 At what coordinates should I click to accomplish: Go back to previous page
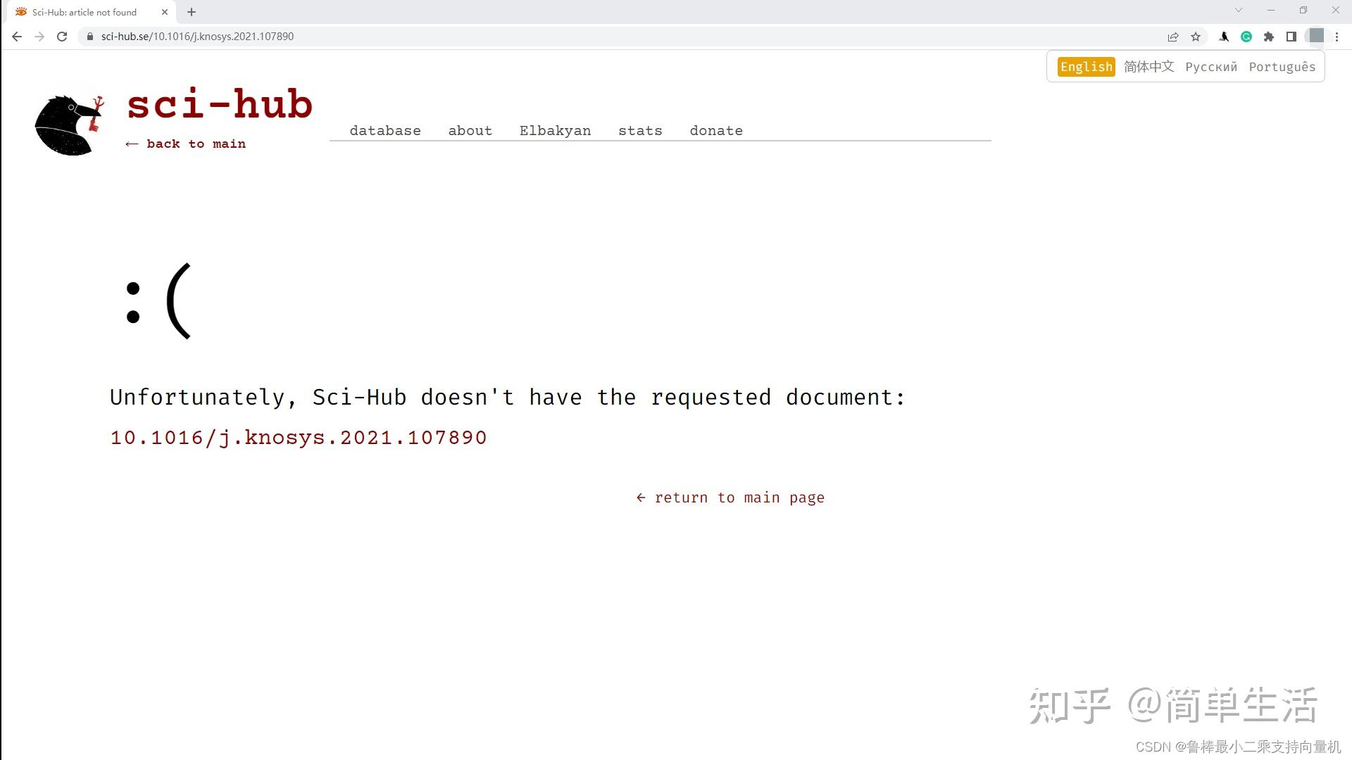pyautogui.click(x=17, y=37)
